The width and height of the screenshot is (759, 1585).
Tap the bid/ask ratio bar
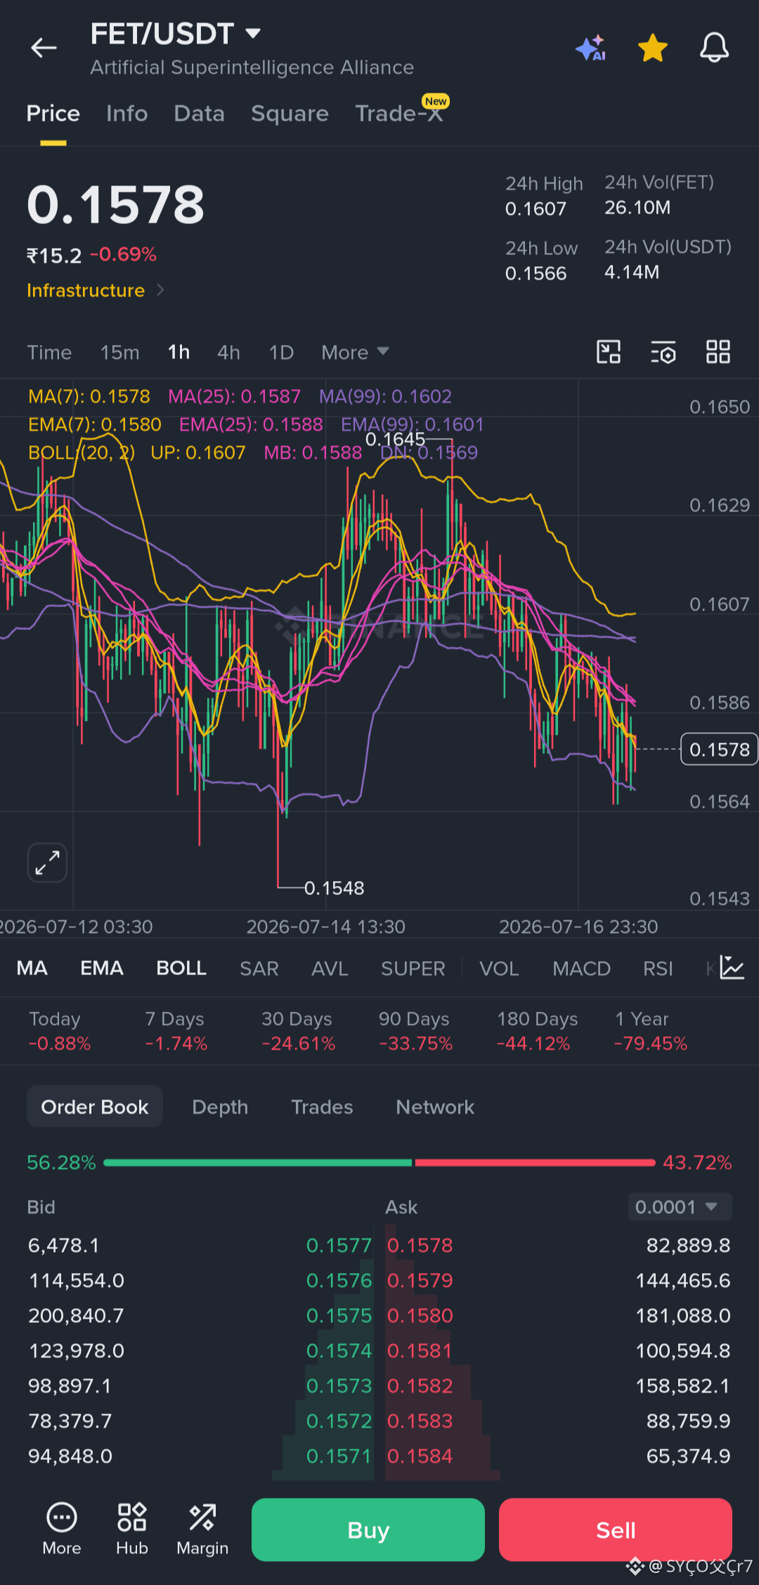coord(379,1163)
